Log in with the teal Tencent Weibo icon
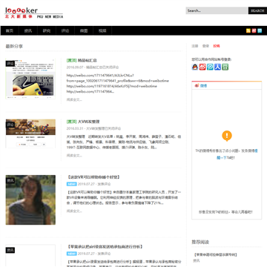 [210, 67]
